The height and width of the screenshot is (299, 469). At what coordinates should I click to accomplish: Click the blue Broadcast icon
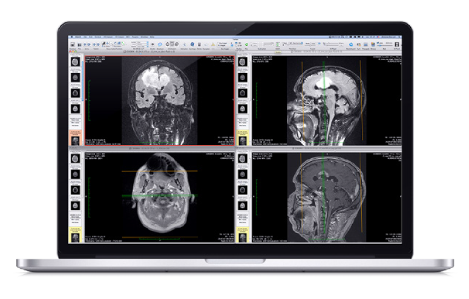pos(160,44)
